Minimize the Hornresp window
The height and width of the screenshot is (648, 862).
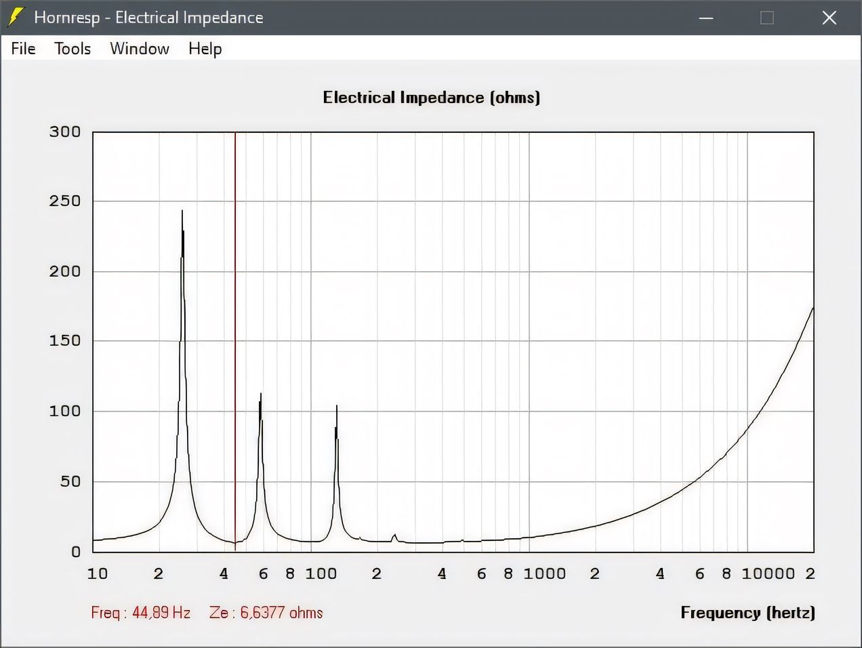click(x=706, y=18)
